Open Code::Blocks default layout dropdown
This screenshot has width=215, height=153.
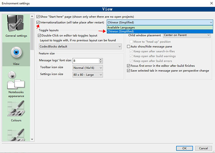point(80,46)
